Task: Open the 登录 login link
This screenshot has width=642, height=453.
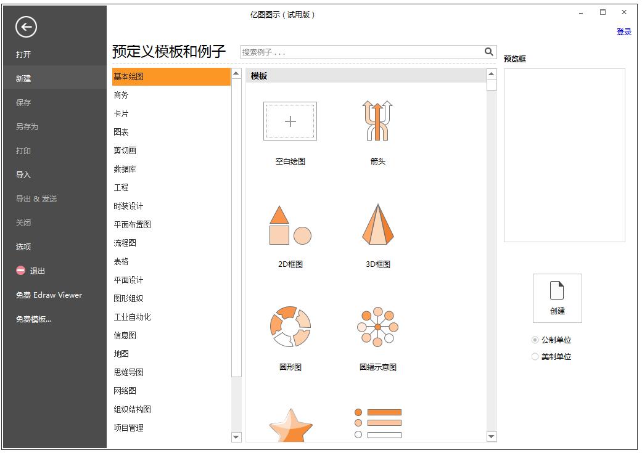Action: click(x=625, y=31)
